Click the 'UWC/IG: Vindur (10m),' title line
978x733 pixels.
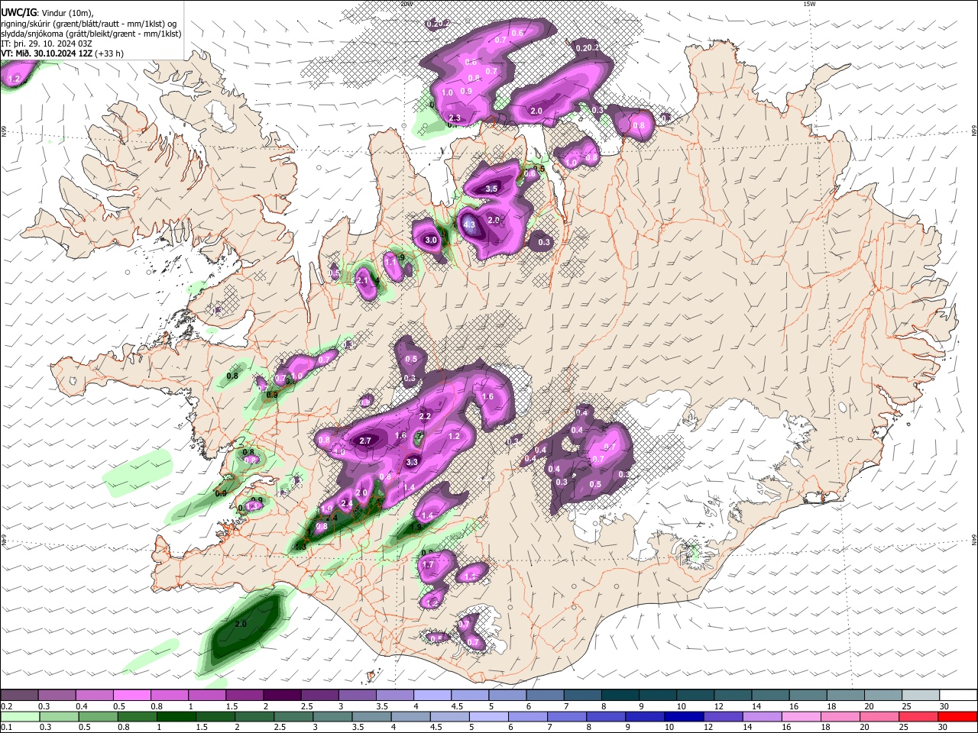coord(47,13)
